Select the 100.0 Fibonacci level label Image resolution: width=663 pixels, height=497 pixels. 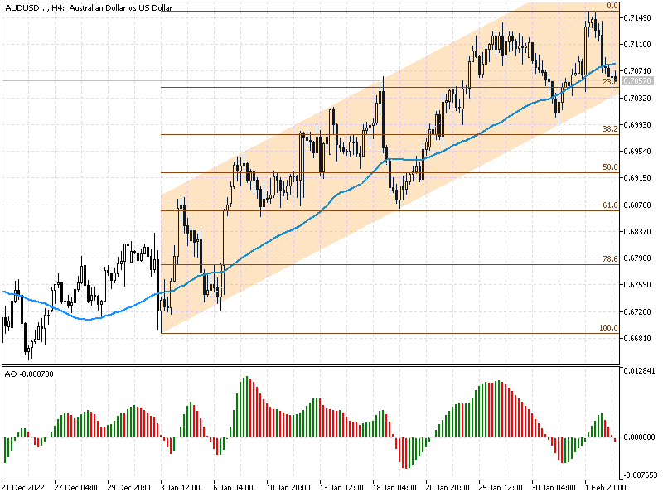click(x=608, y=328)
